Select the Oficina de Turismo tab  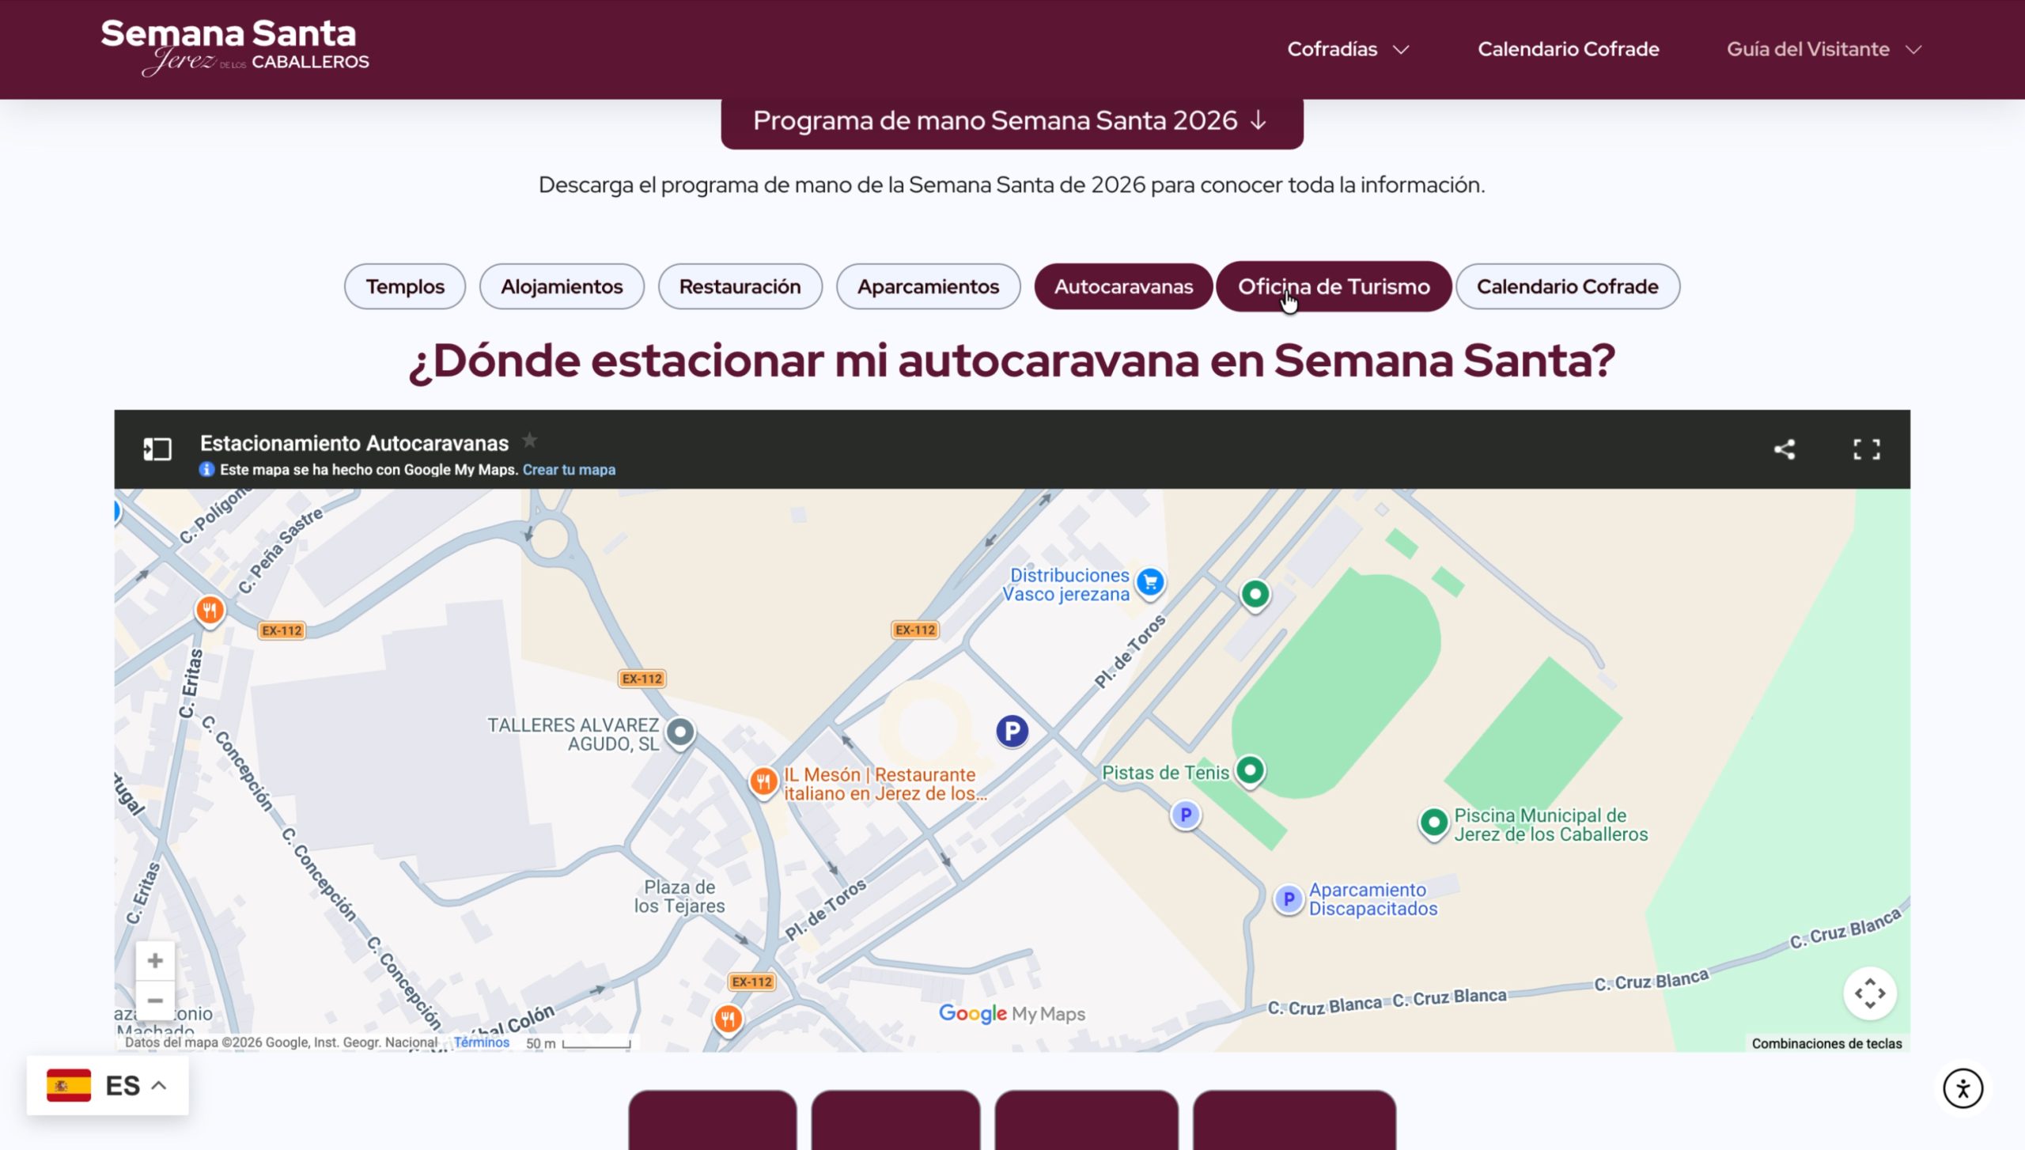point(1333,286)
